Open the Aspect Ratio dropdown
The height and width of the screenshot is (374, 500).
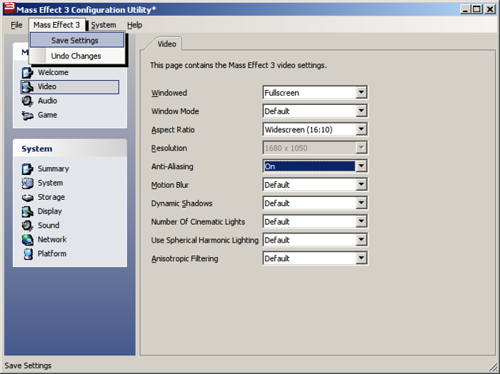[315, 130]
